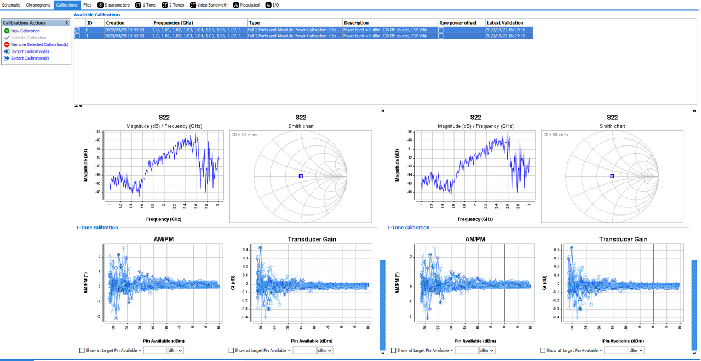The image size is (701, 361).
Task: Uncheck the selection checkbox for calibration ID 0
Action: 77,30
